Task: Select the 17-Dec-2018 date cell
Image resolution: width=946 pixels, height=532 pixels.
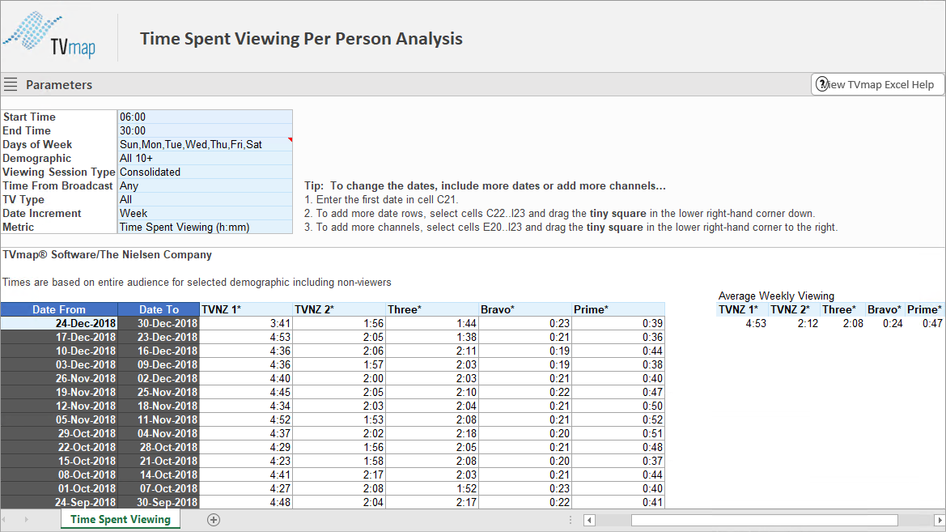Action: pos(59,337)
